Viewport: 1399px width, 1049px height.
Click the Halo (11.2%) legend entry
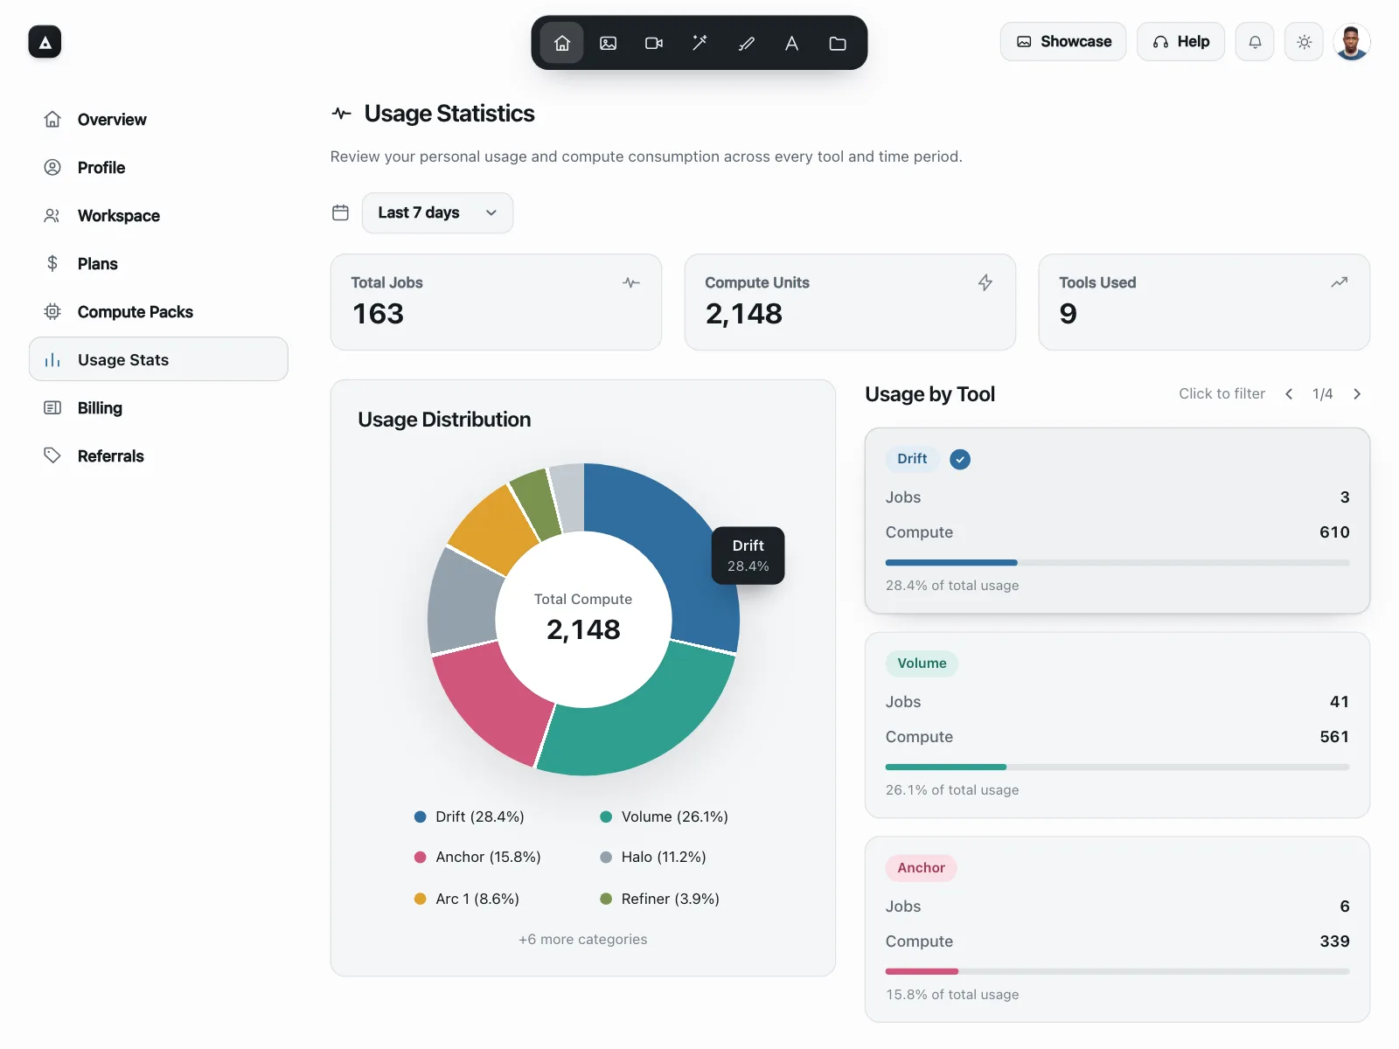653,858
